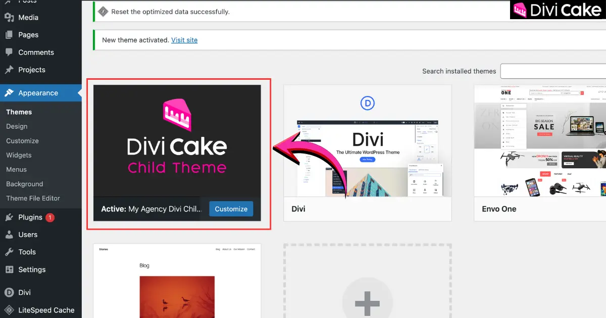Click the Visit site link
This screenshot has width=606, height=318.
coord(184,40)
